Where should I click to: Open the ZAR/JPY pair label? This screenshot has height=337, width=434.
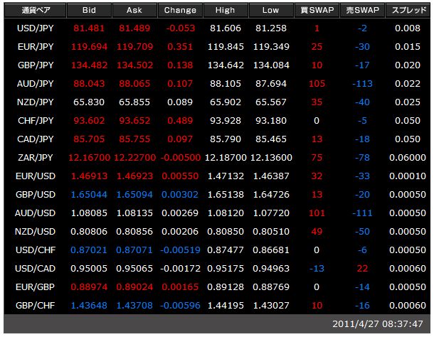coord(35,158)
